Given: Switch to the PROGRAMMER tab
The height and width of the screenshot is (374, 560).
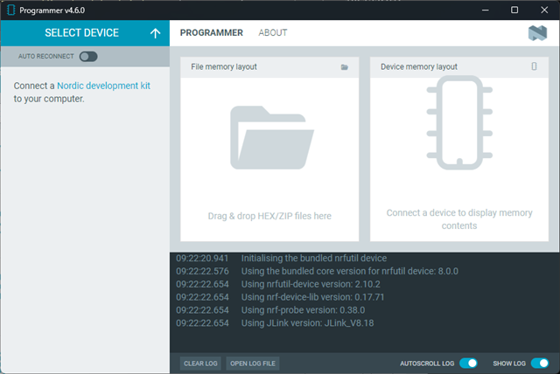Looking at the screenshot, I should [212, 33].
